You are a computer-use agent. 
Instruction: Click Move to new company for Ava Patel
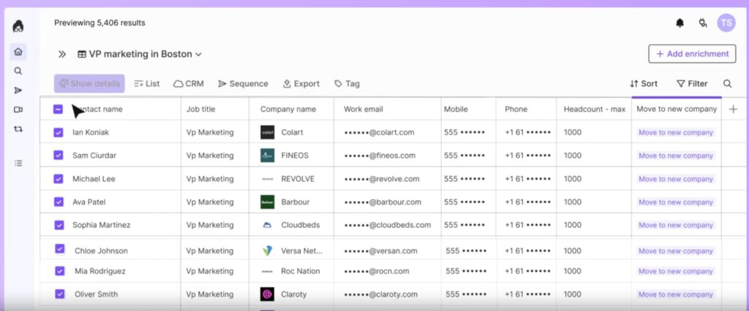676,202
